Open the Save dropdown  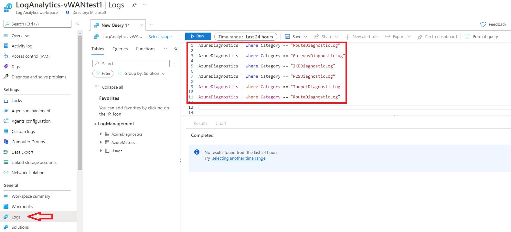pos(296,36)
